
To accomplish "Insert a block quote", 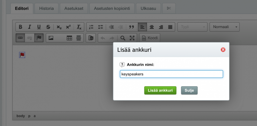I will pyautogui.click(x=132, y=27).
